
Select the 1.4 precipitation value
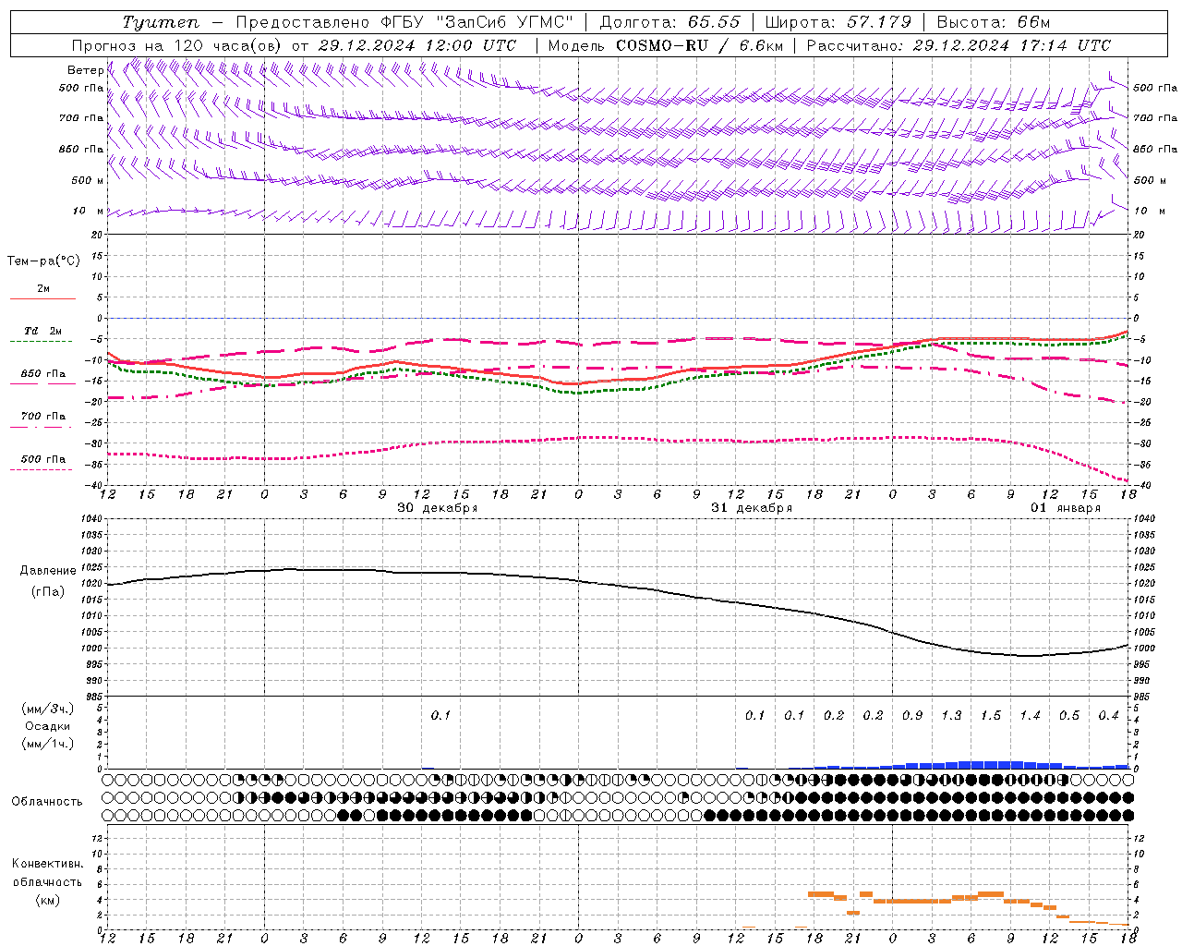tap(1030, 715)
